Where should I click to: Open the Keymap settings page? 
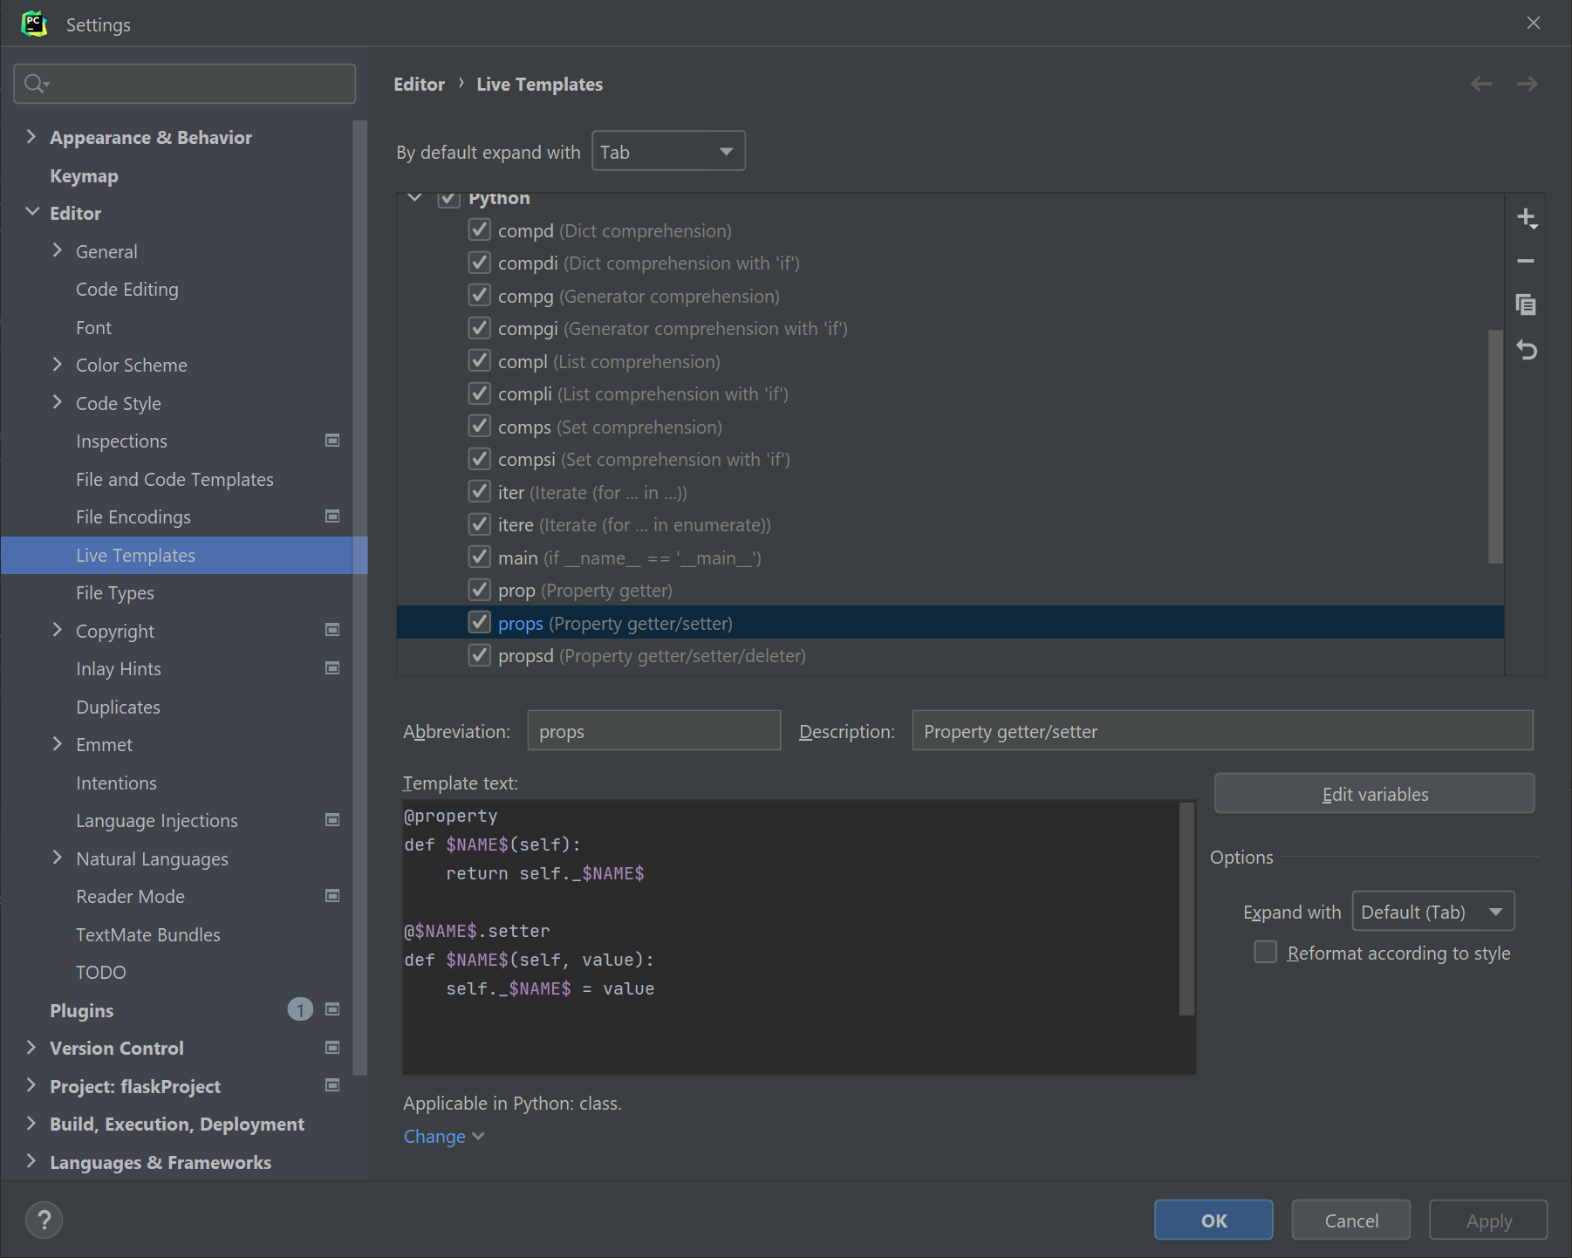(x=84, y=175)
